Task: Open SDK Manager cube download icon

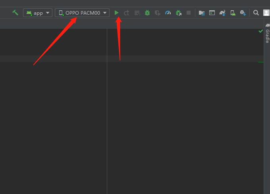Action: (x=243, y=13)
